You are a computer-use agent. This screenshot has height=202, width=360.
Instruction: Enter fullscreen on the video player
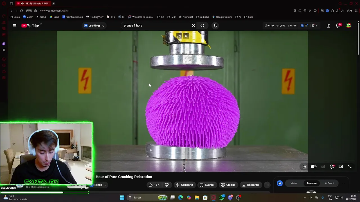tap(350, 167)
